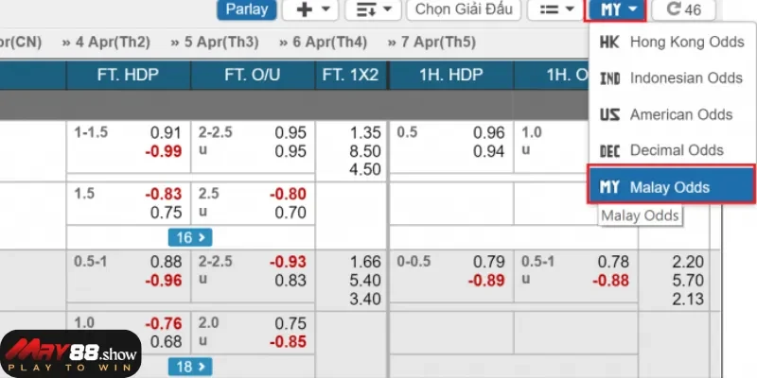Pick FT HDP odds -0.96
Image resolution: width=757 pixels, height=378 pixels.
tap(164, 280)
